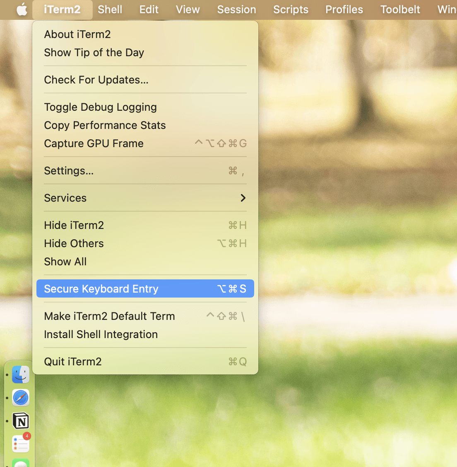Select Settings… from the menu
Viewport: 457px width, 467px height.
[69, 171]
